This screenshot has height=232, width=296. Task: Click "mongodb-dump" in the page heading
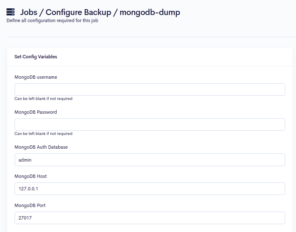pyautogui.click(x=150, y=12)
